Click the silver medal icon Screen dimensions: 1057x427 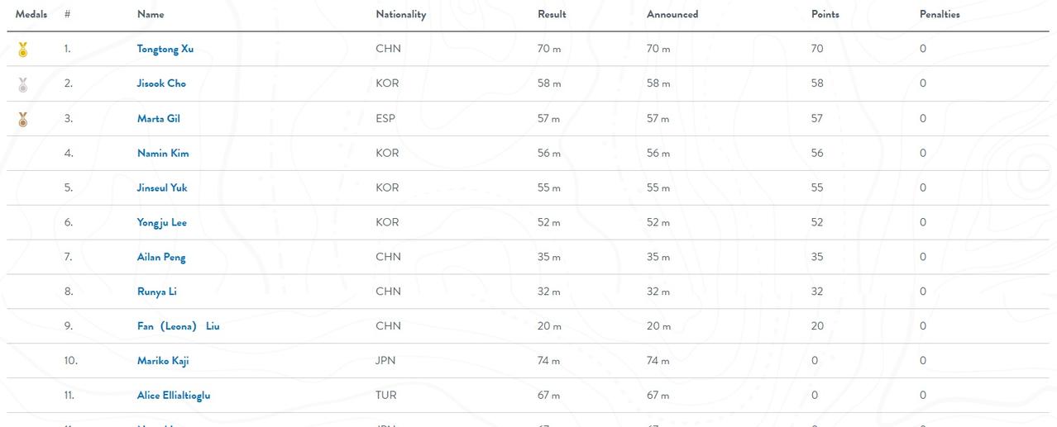point(23,84)
